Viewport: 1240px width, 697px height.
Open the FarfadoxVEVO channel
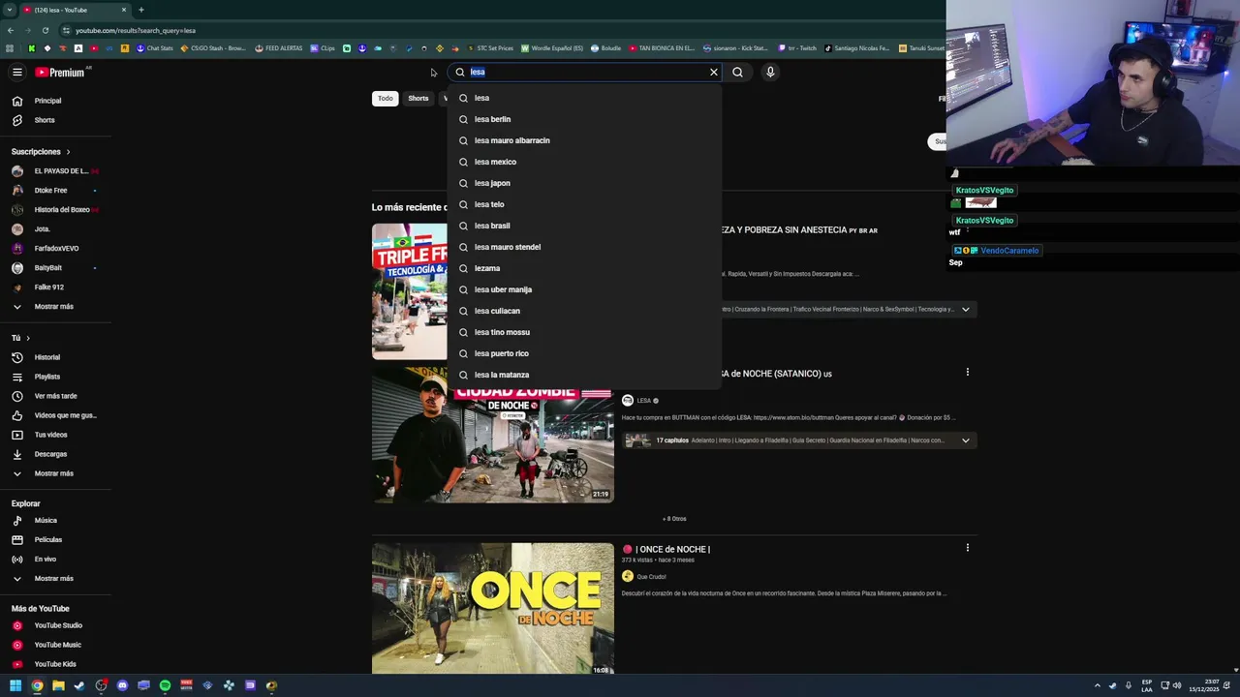(55, 249)
